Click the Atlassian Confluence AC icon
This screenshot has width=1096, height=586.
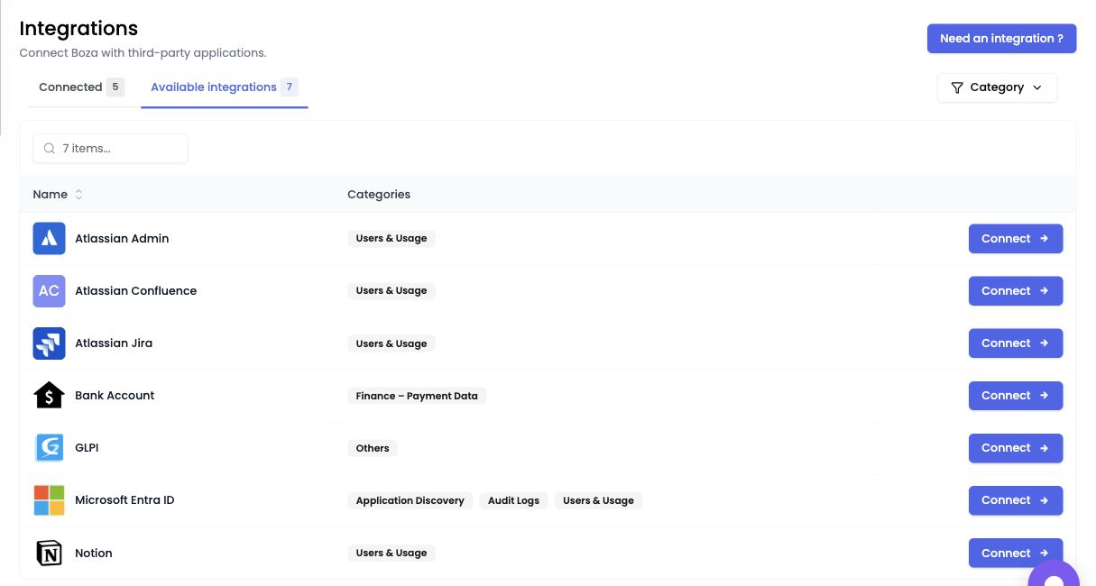coord(49,291)
